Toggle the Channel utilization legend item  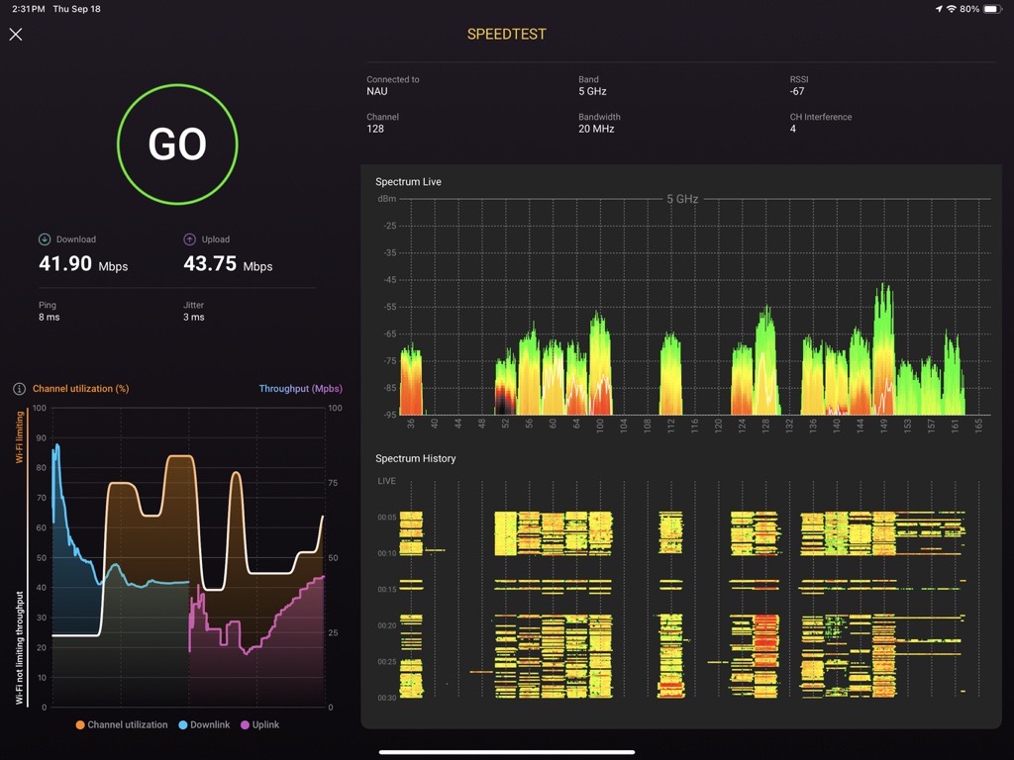pos(122,725)
